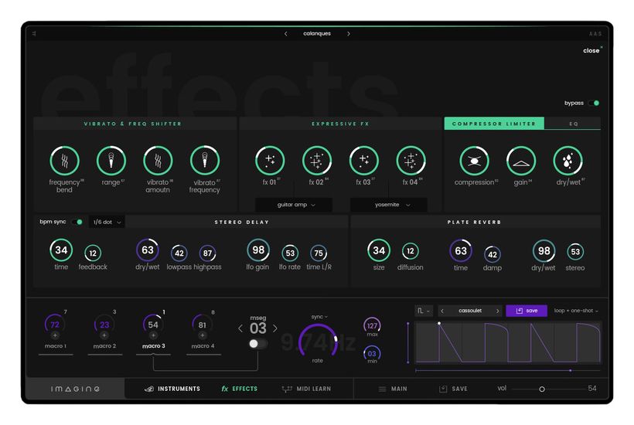This screenshot has width=634, height=425.
Task: Adjust the mseg rate dial
Action: 318,341
